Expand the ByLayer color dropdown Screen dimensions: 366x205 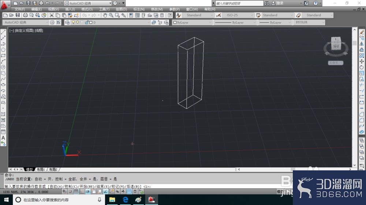[192, 22]
